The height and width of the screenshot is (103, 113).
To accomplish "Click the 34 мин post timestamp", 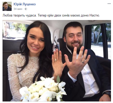I will [x=18, y=9].
